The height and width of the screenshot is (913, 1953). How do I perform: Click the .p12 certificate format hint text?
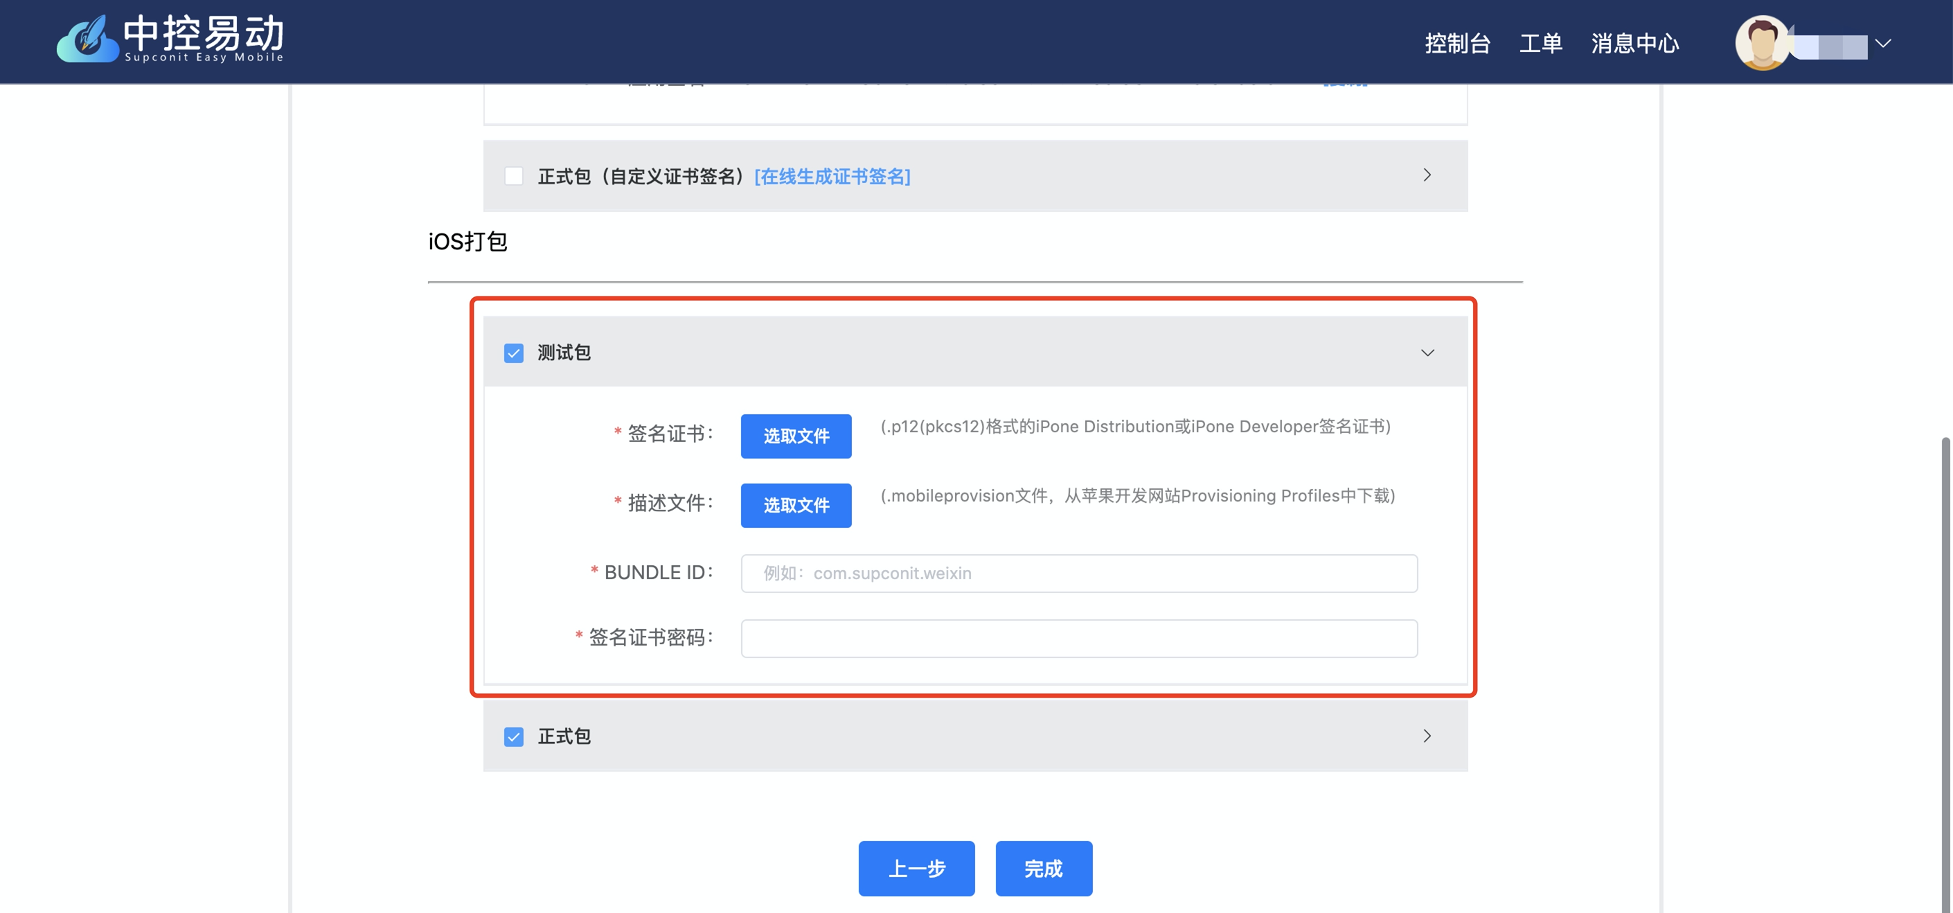click(1135, 426)
